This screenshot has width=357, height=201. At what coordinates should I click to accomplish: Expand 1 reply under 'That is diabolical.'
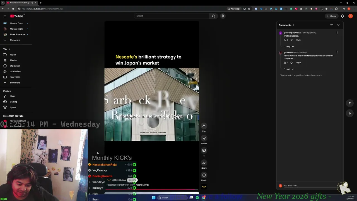click(x=289, y=46)
